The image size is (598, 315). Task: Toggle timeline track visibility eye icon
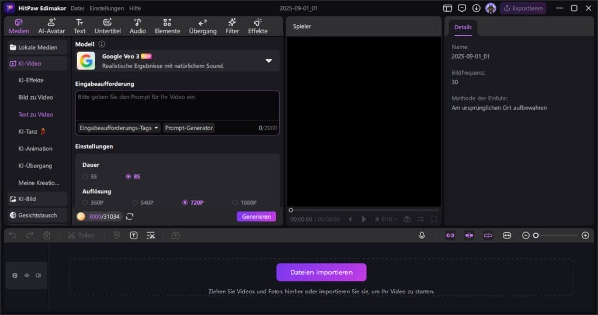click(x=26, y=275)
